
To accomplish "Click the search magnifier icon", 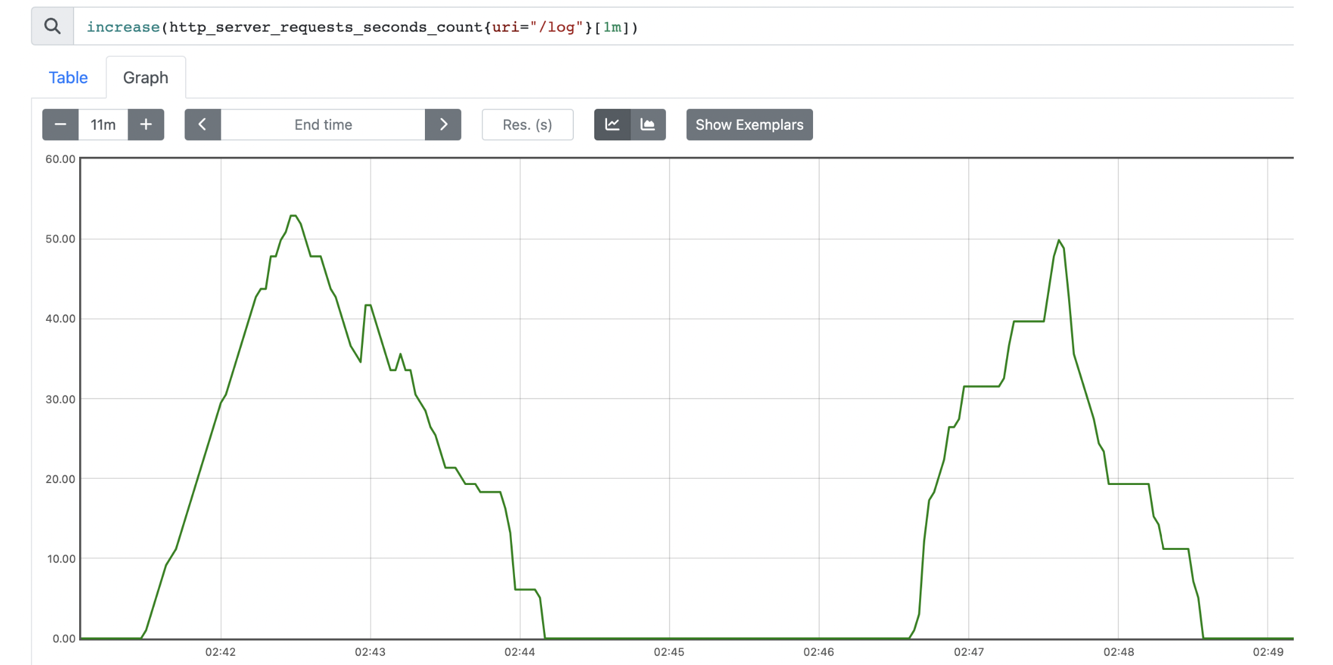I will coord(53,26).
